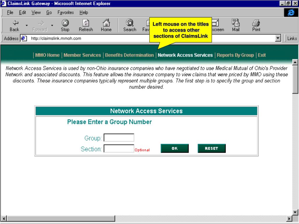The image size is (299, 224).
Task: Open the Benefits Determination section
Action: click(129, 55)
